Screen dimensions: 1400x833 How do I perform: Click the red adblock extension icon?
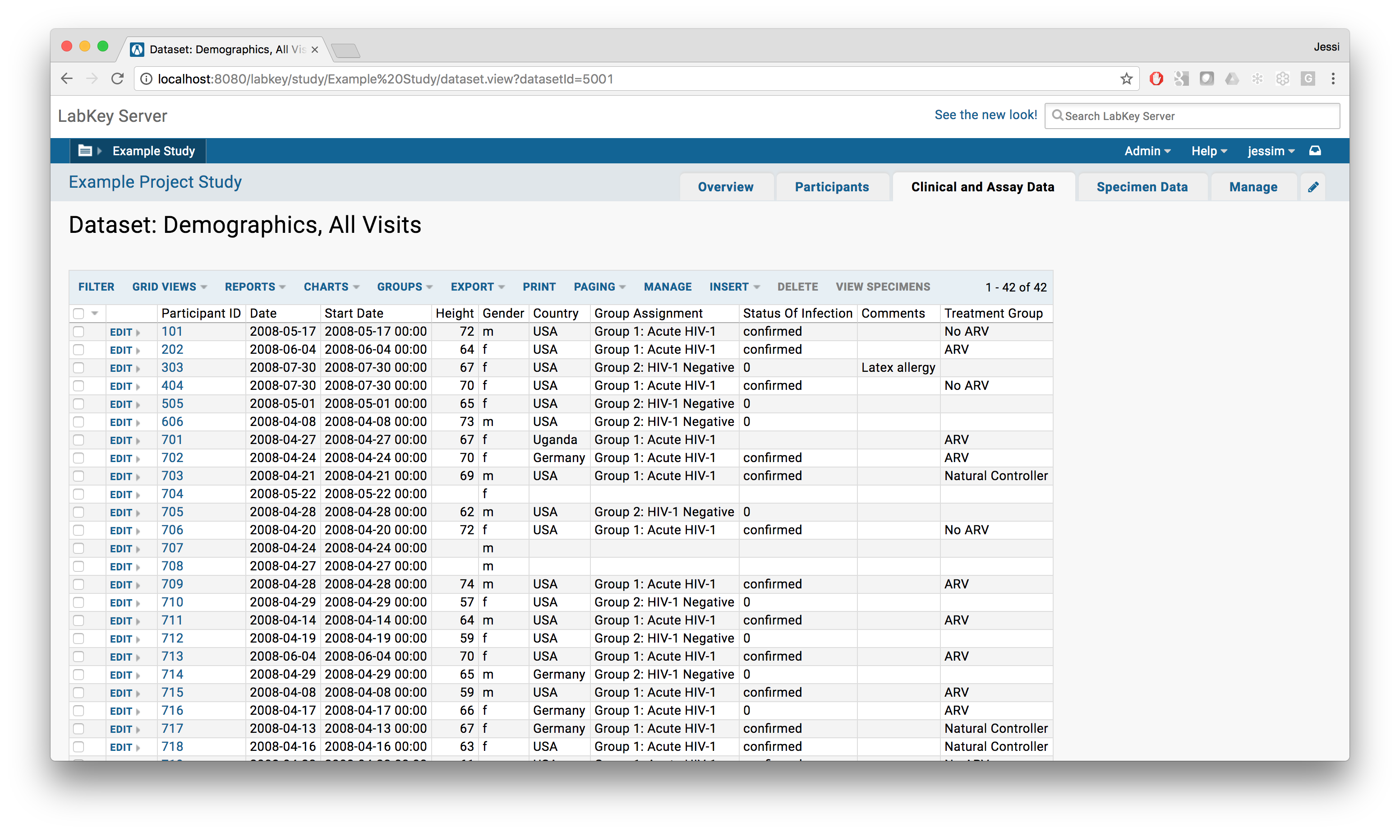(x=1156, y=79)
